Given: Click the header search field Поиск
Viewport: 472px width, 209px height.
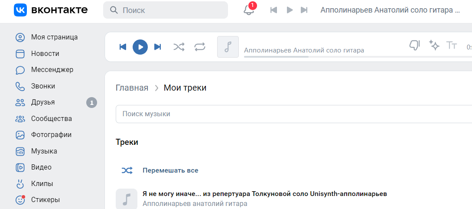Looking at the screenshot, I should (x=166, y=10).
